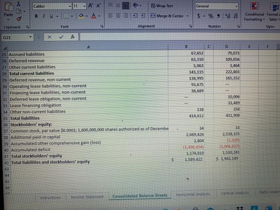280x210 pixels.
Task: Select the Format Painter brush
Action: click(x=19, y=19)
